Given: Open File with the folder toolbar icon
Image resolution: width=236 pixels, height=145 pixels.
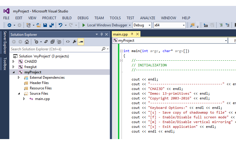Looking at the screenshot, I should click(39, 25).
